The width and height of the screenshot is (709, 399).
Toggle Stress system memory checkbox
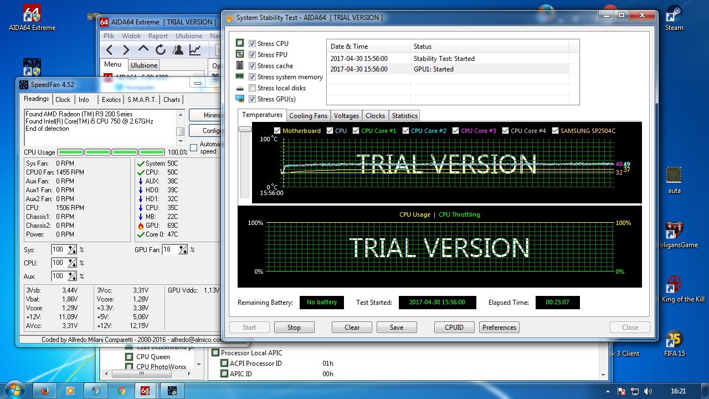point(253,77)
